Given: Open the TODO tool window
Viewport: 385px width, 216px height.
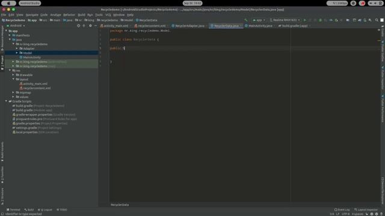Looking at the screenshot, I should click(x=62, y=209).
